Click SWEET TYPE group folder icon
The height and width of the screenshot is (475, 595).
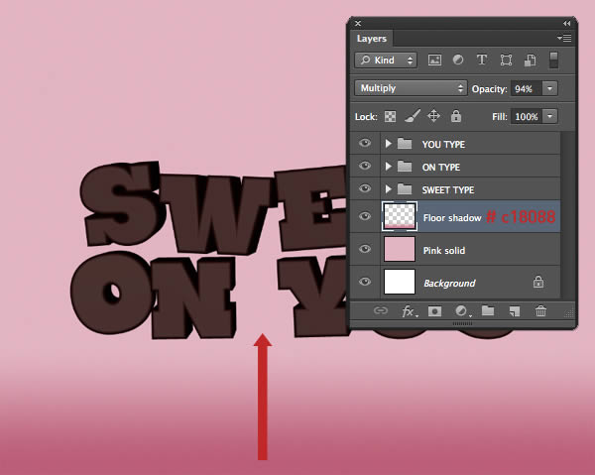(405, 189)
